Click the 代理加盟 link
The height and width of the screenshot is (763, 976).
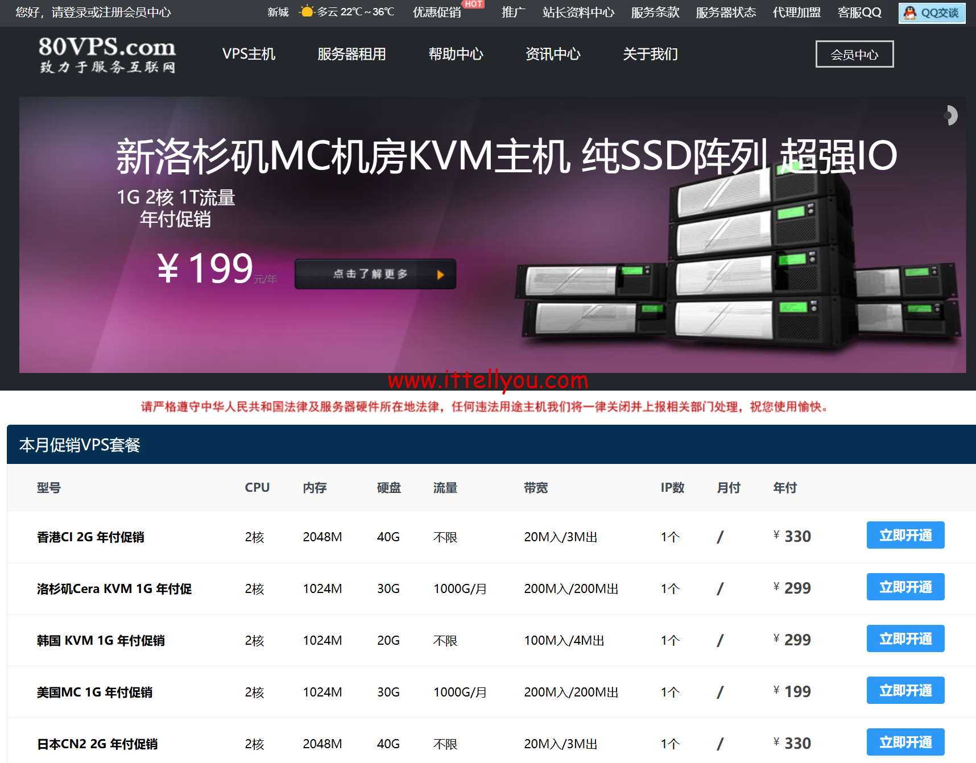click(x=796, y=12)
